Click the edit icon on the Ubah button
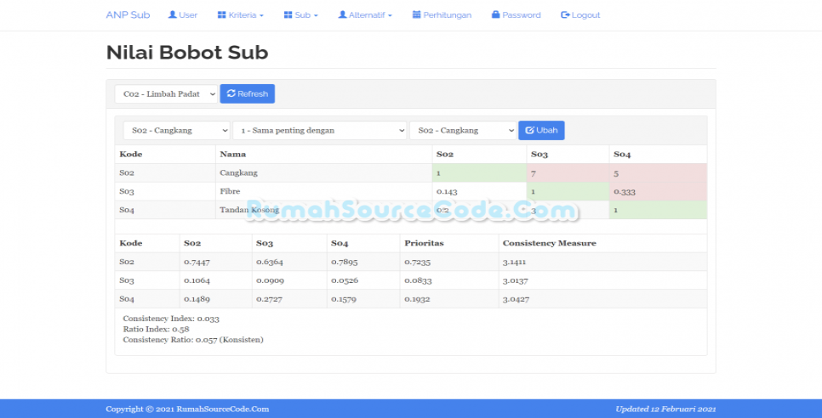The height and width of the screenshot is (418, 822). [529, 130]
